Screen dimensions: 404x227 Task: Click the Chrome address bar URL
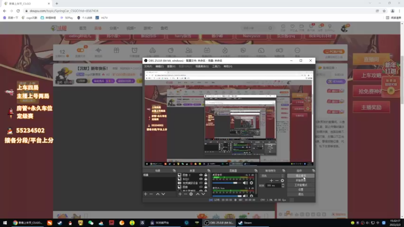click(64, 11)
